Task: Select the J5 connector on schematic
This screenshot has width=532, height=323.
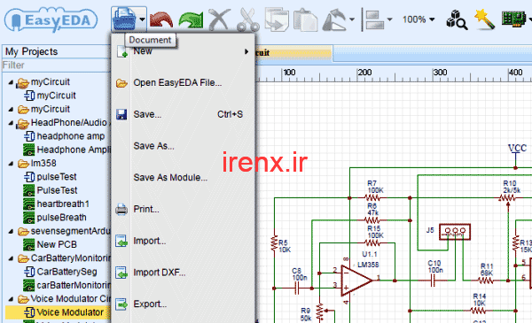Action: 455,232
